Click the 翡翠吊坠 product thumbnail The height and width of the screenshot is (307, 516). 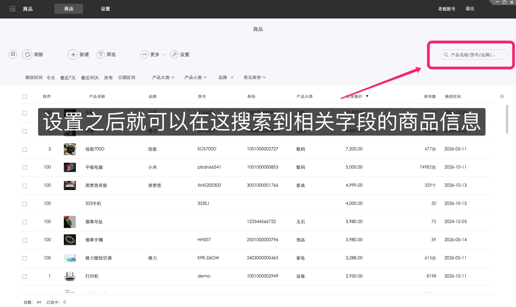click(70, 222)
